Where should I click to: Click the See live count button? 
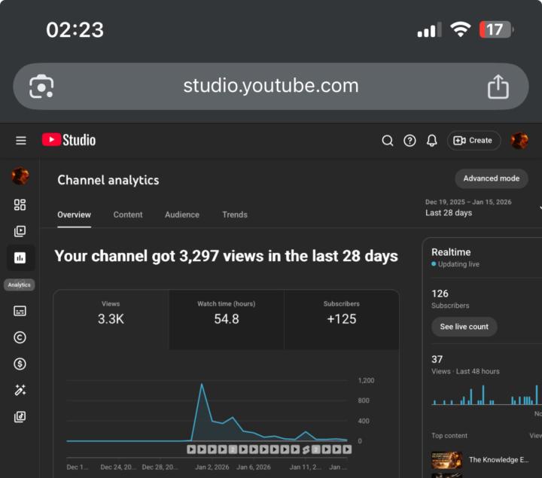(x=464, y=327)
